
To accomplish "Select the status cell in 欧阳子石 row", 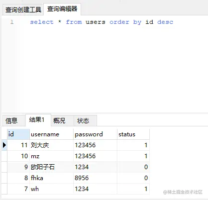I will [x=133, y=167].
